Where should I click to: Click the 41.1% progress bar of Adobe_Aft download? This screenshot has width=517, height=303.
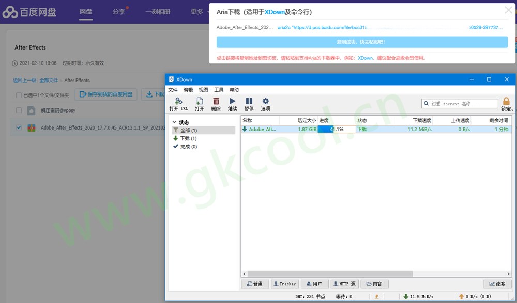coord(337,129)
